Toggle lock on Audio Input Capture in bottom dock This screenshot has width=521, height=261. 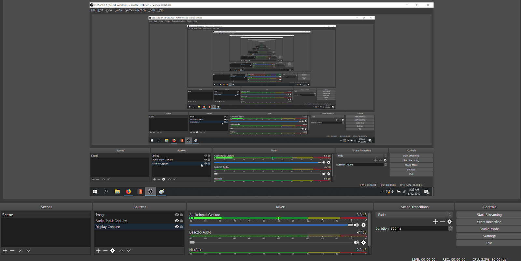(182, 221)
